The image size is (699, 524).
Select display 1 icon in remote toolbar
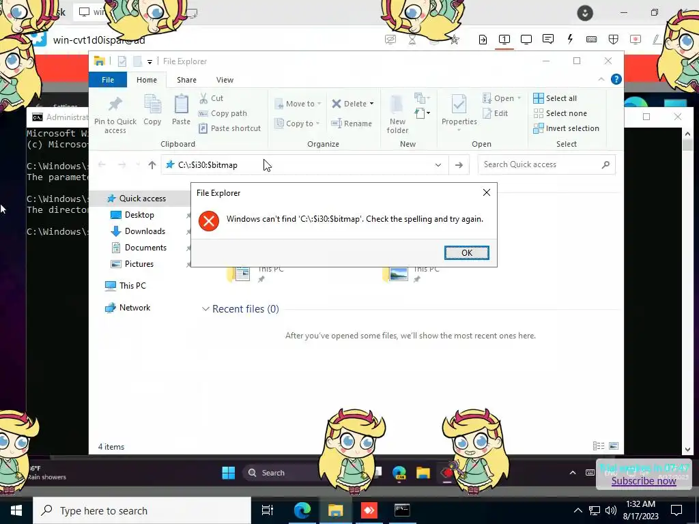point(504,40)
